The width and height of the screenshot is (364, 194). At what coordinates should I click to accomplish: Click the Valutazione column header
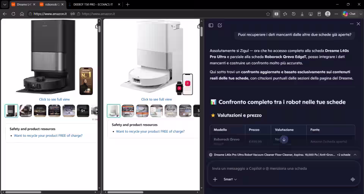(289, 130)
